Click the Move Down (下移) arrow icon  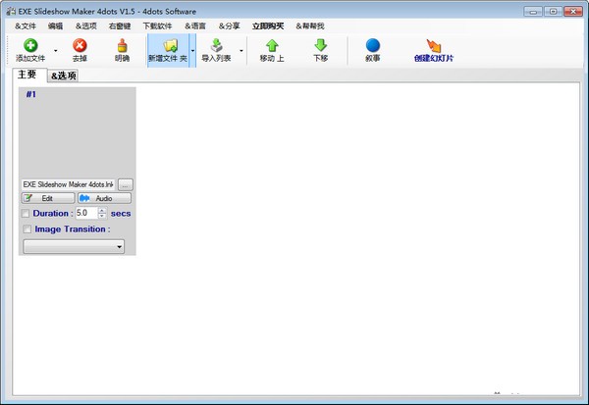[320, 45]
